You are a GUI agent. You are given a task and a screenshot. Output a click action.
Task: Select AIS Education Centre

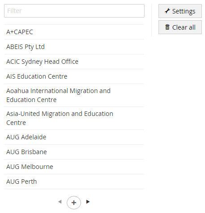tap(74, 76)
